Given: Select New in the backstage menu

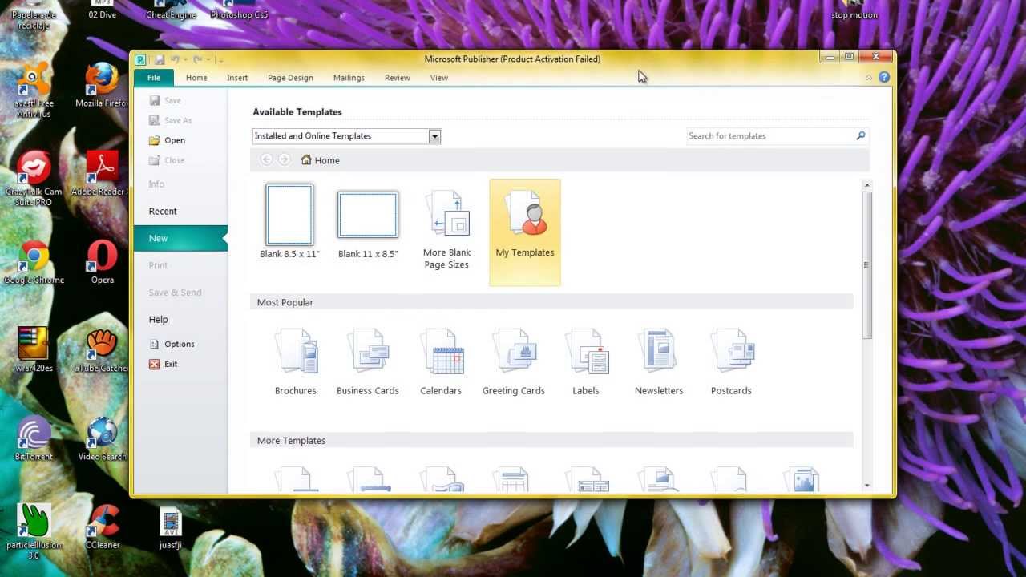Looking at the screenshot, I should click(180, 238).
